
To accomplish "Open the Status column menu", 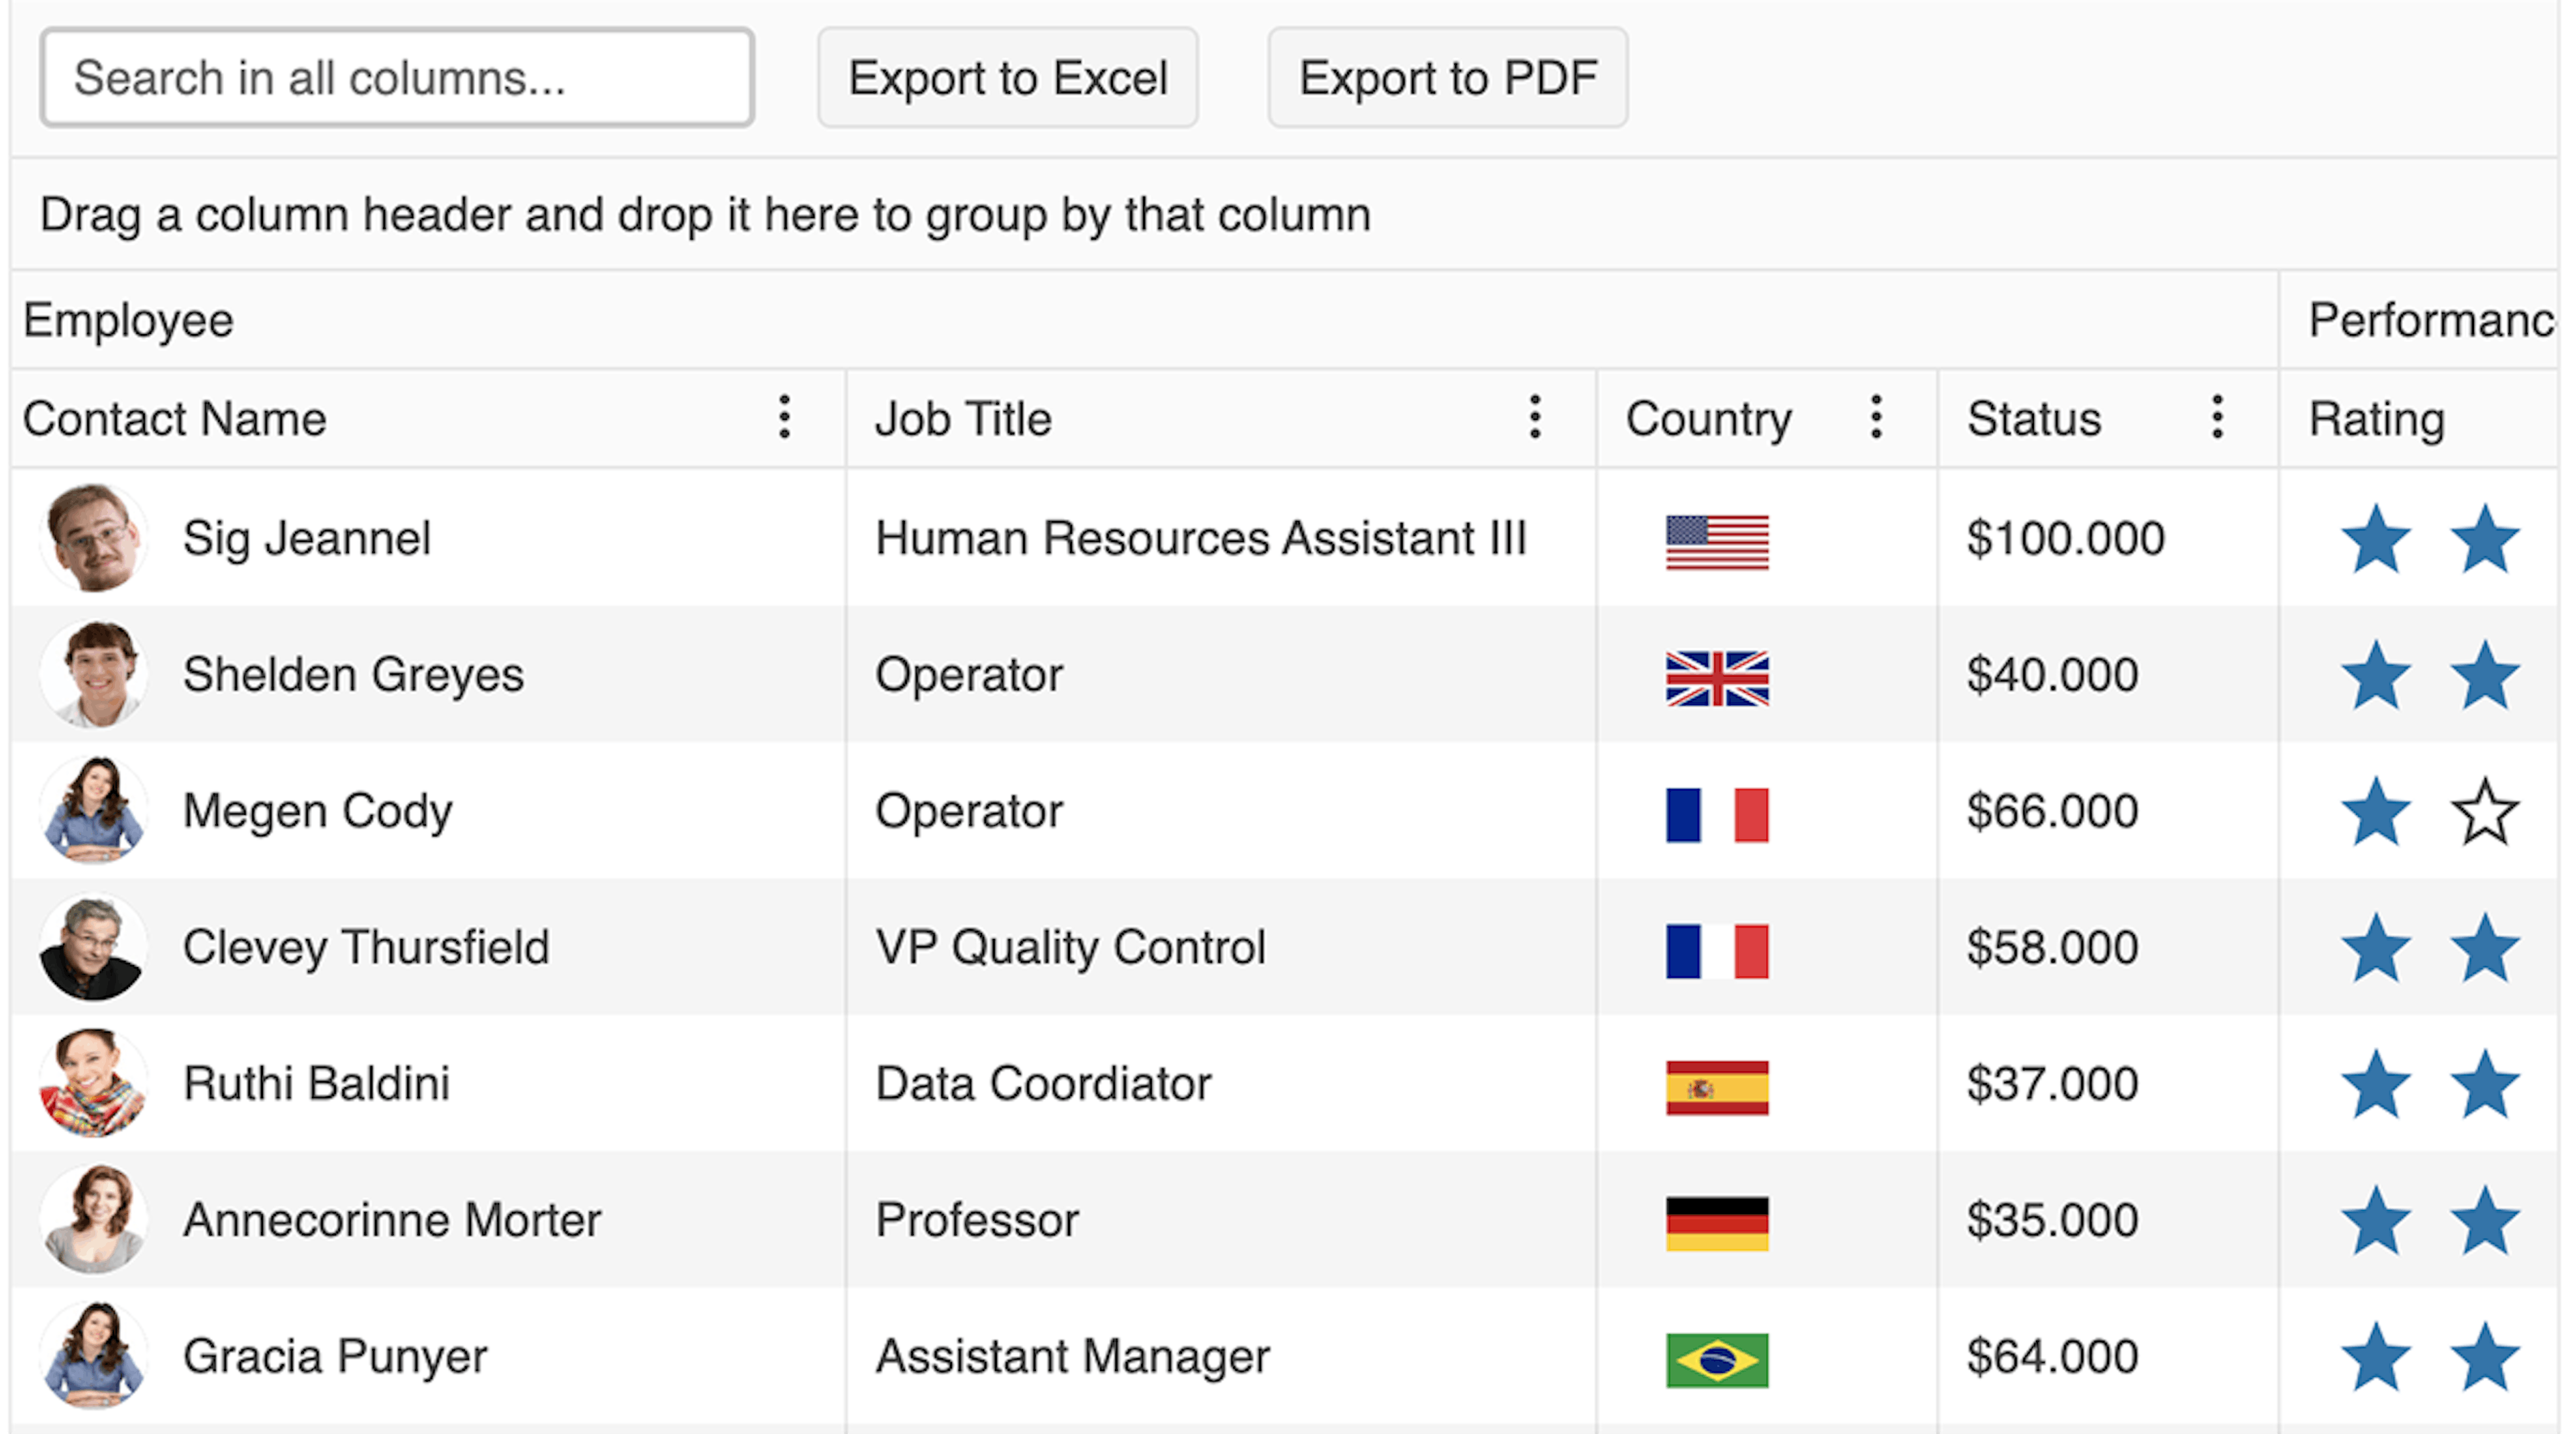I will tap(2217, 417).
